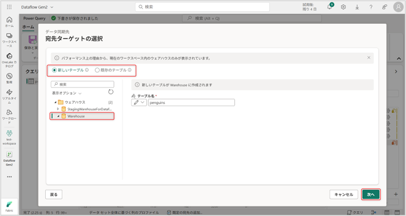406x216 pixels.
Task: Open Workloads in left sidebar
Action: 9,116
